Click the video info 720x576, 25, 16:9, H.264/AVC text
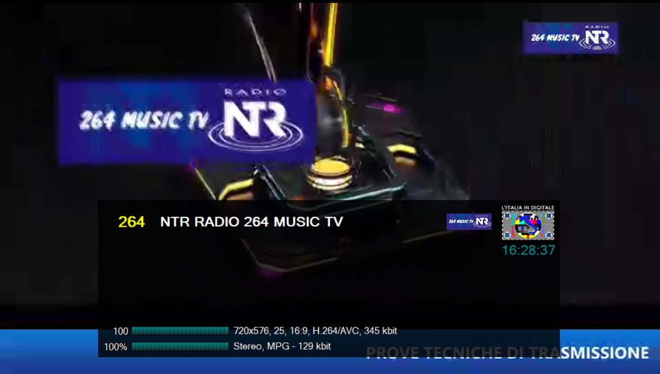The image size is (660, 374). (x=315, y=331)
